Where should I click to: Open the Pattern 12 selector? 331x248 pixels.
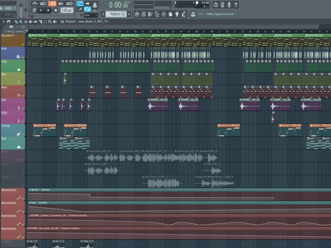[x=116, y=14]
